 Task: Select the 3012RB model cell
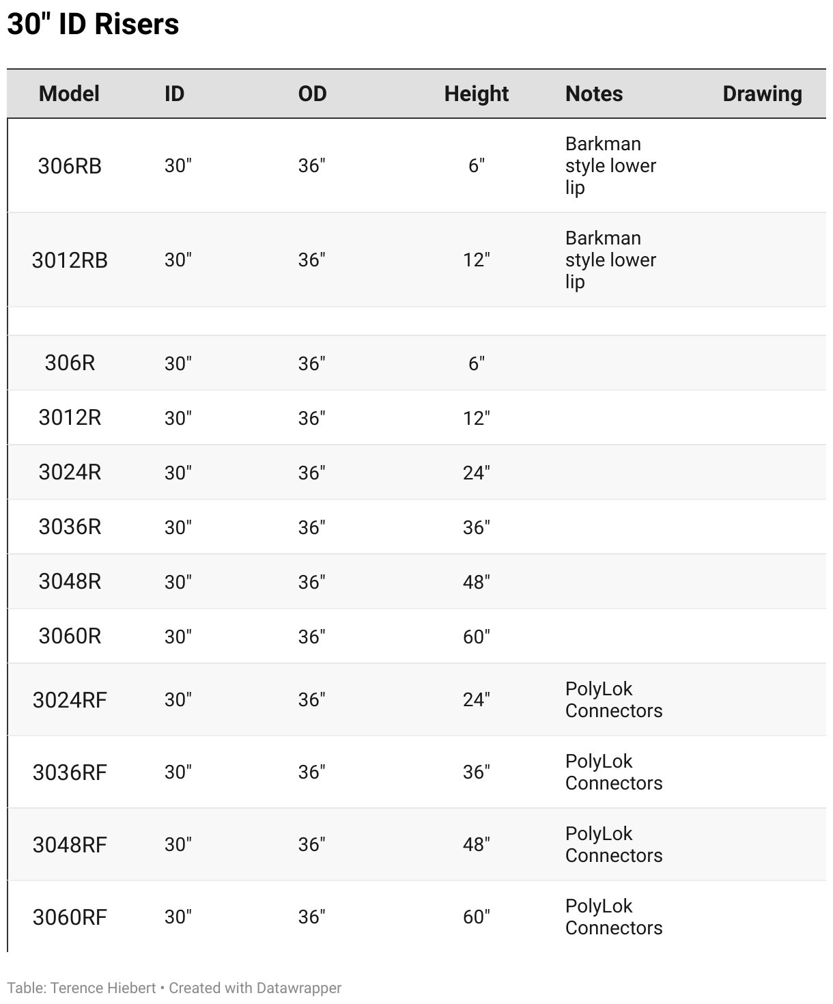pos(70,260)
